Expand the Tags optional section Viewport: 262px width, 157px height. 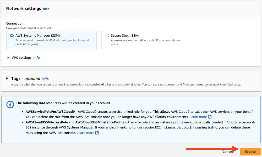pos(7,78)
